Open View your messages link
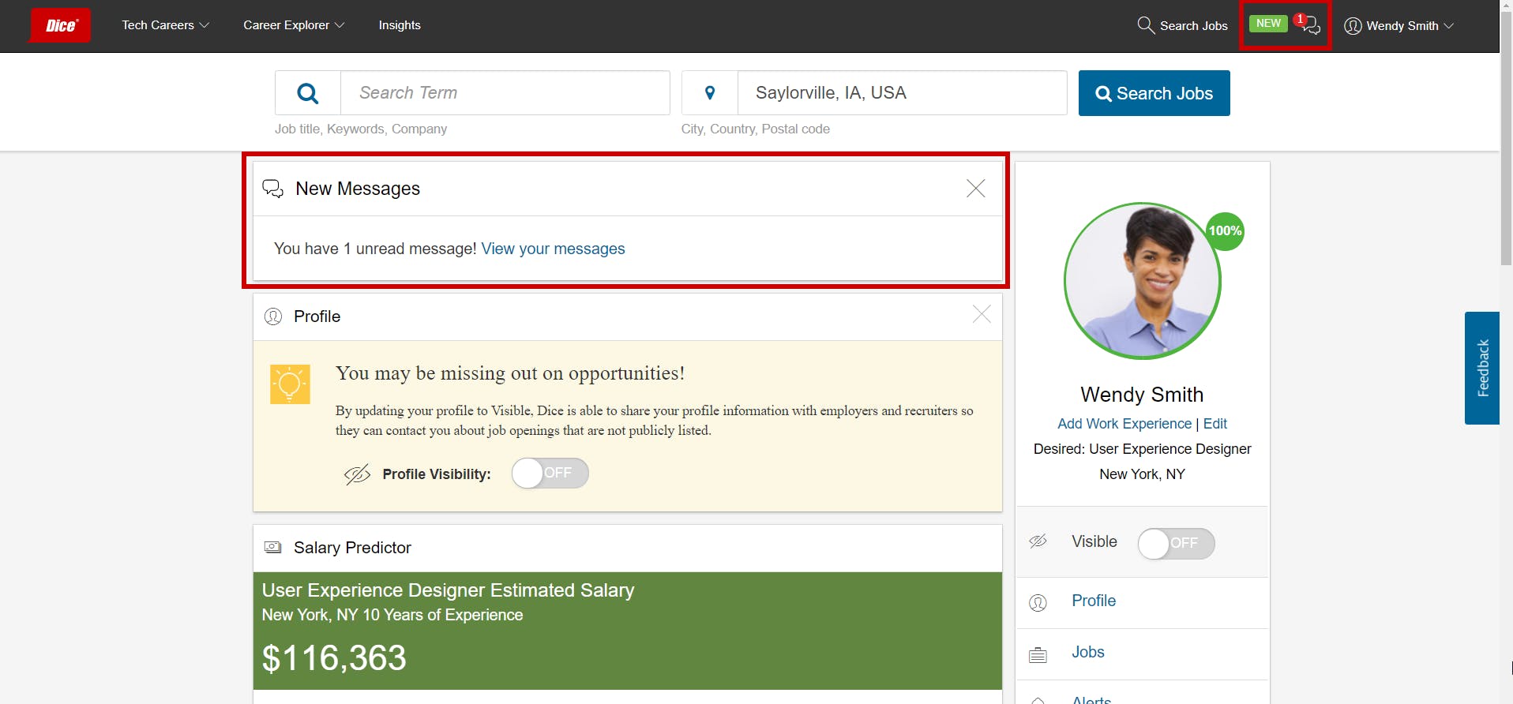Screen dimensions: 1513x704 point(553,249)
